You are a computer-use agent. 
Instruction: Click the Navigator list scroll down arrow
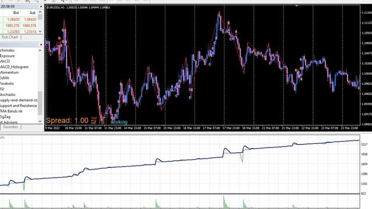[x=40, y=121]
